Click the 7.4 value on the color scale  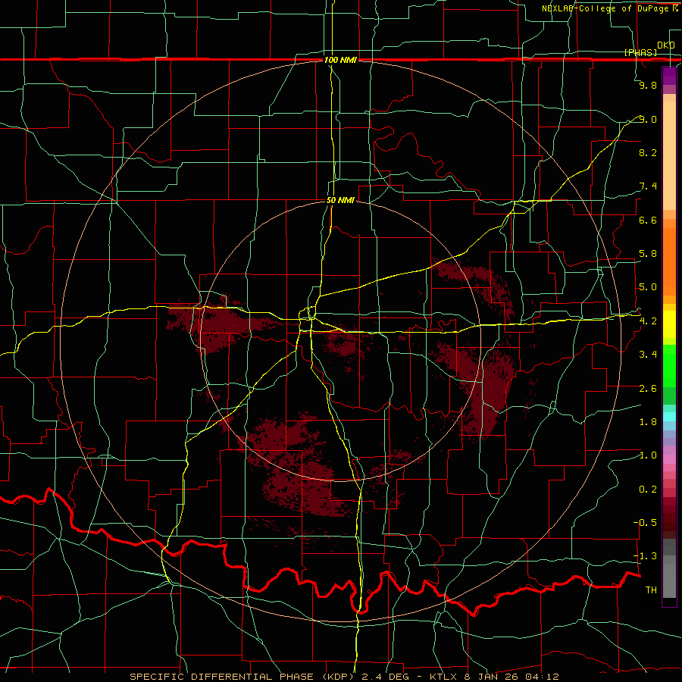point(648,186)
